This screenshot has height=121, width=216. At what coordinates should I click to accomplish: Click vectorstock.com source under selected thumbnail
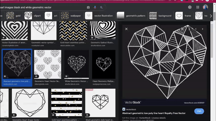click(x=10, y=84)
